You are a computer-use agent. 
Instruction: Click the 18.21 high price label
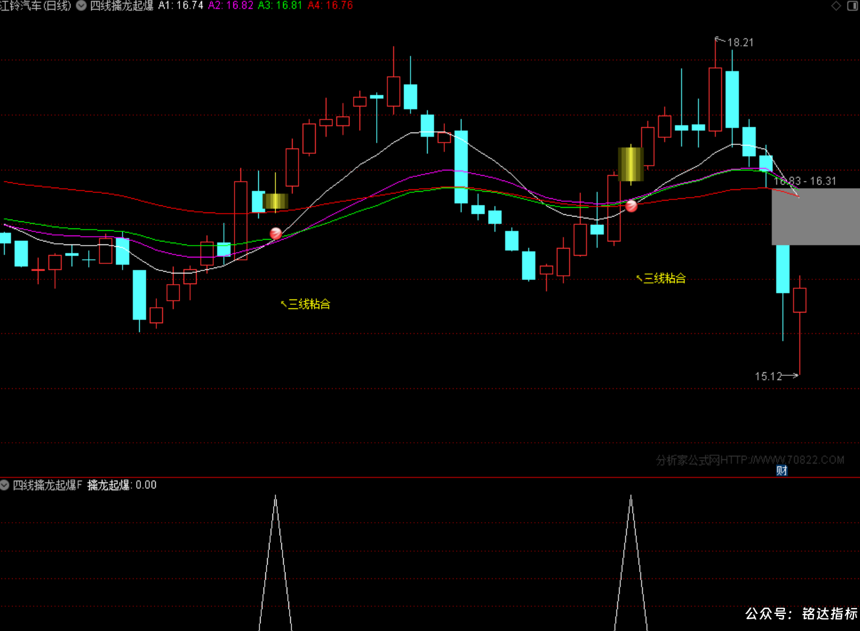point(740,43)
